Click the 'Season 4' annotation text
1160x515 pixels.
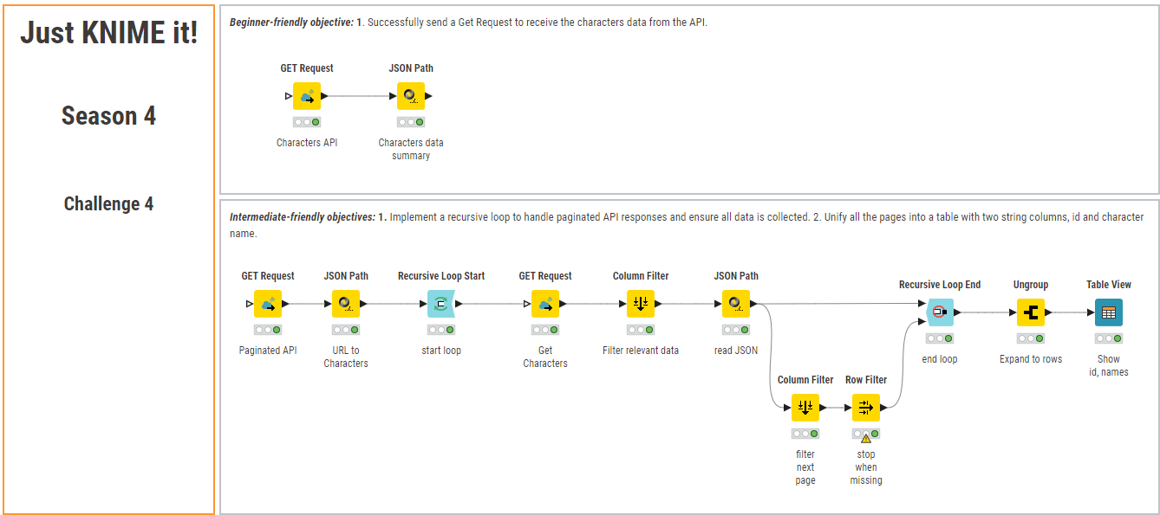[x=109, y=116]
